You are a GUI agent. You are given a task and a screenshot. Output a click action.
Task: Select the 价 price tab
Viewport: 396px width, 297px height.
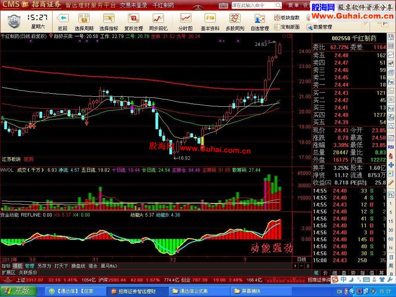(x=326, y=273)
